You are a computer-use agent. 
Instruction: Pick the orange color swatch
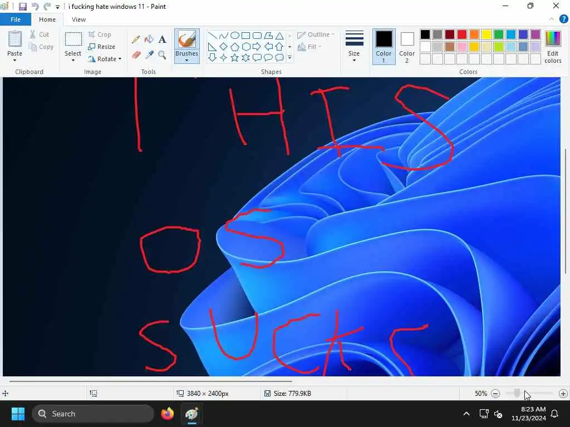(474, 34)
